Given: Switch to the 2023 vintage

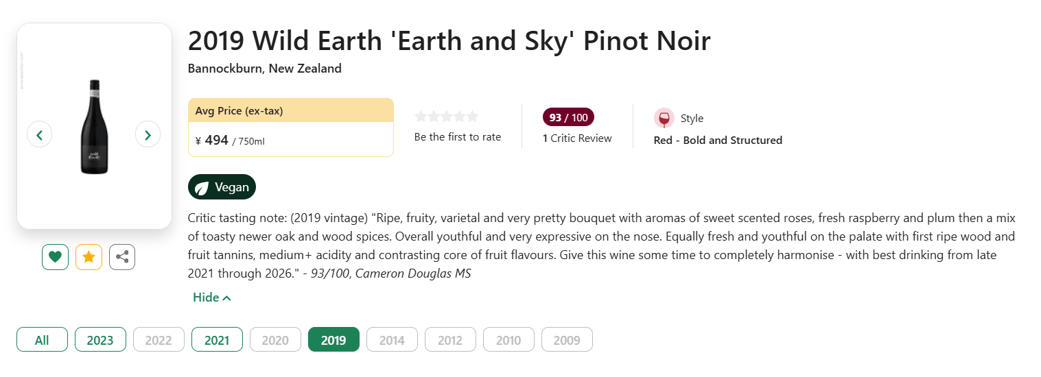Looking at the screenshot, I should coord(100,340).
